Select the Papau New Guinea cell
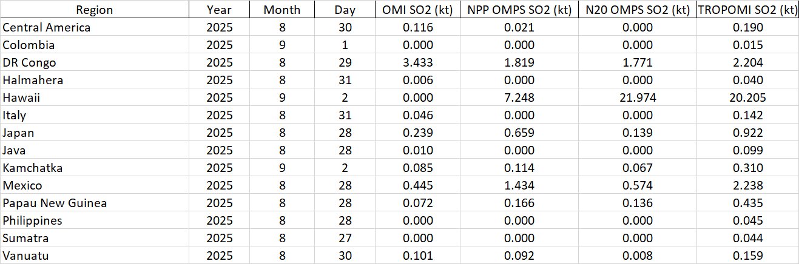This screenshot has height=264, width=799. [55, 203]
